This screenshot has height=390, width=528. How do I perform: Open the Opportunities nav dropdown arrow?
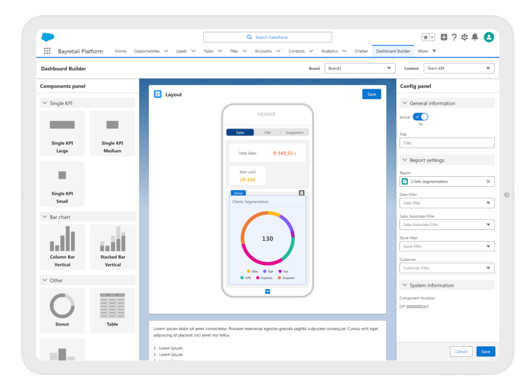(166, 51)
